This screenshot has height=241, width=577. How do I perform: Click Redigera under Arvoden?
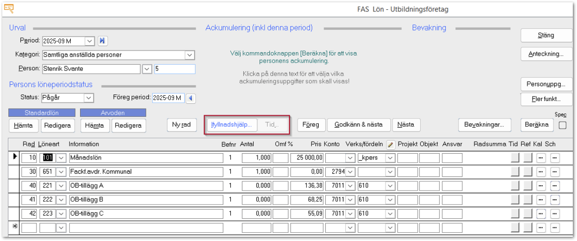pos(129,126)
